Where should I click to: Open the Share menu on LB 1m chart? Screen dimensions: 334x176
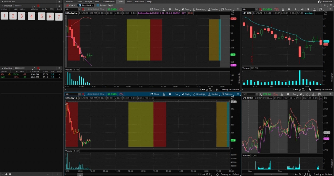tap(155, 94)
